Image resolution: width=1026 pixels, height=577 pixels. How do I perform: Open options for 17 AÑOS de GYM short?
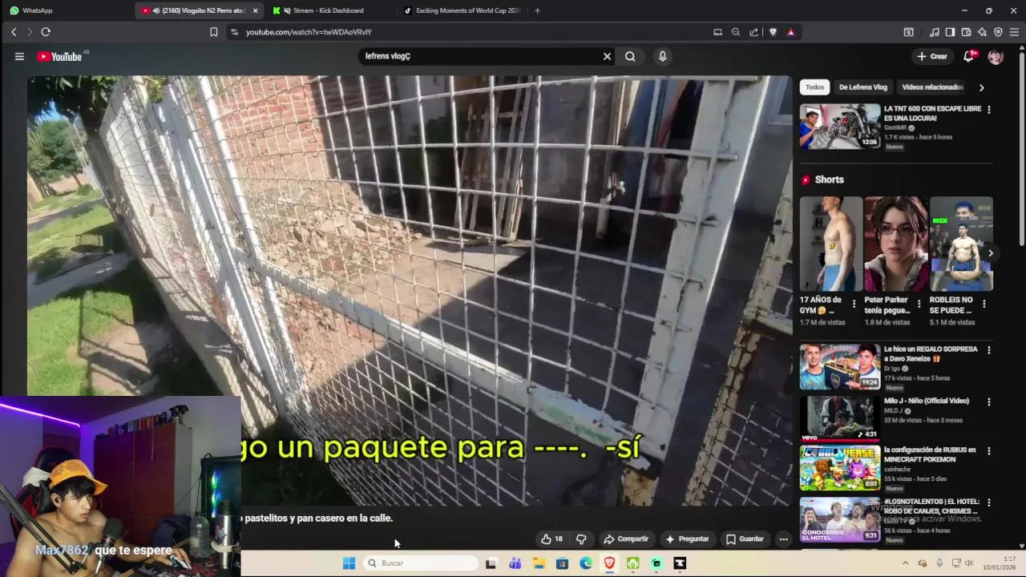854,304
